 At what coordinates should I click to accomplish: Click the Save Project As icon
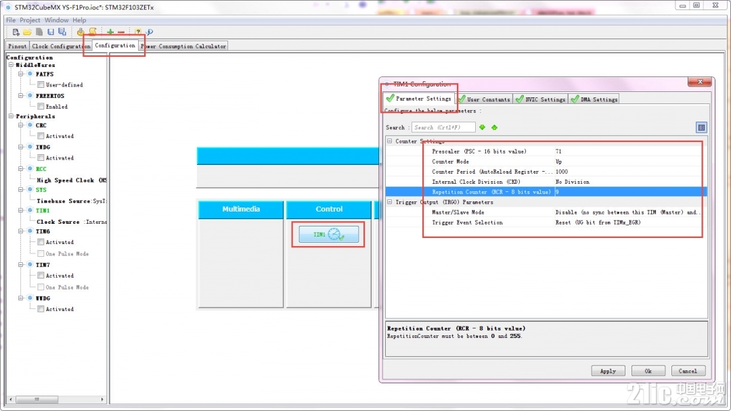62,32
